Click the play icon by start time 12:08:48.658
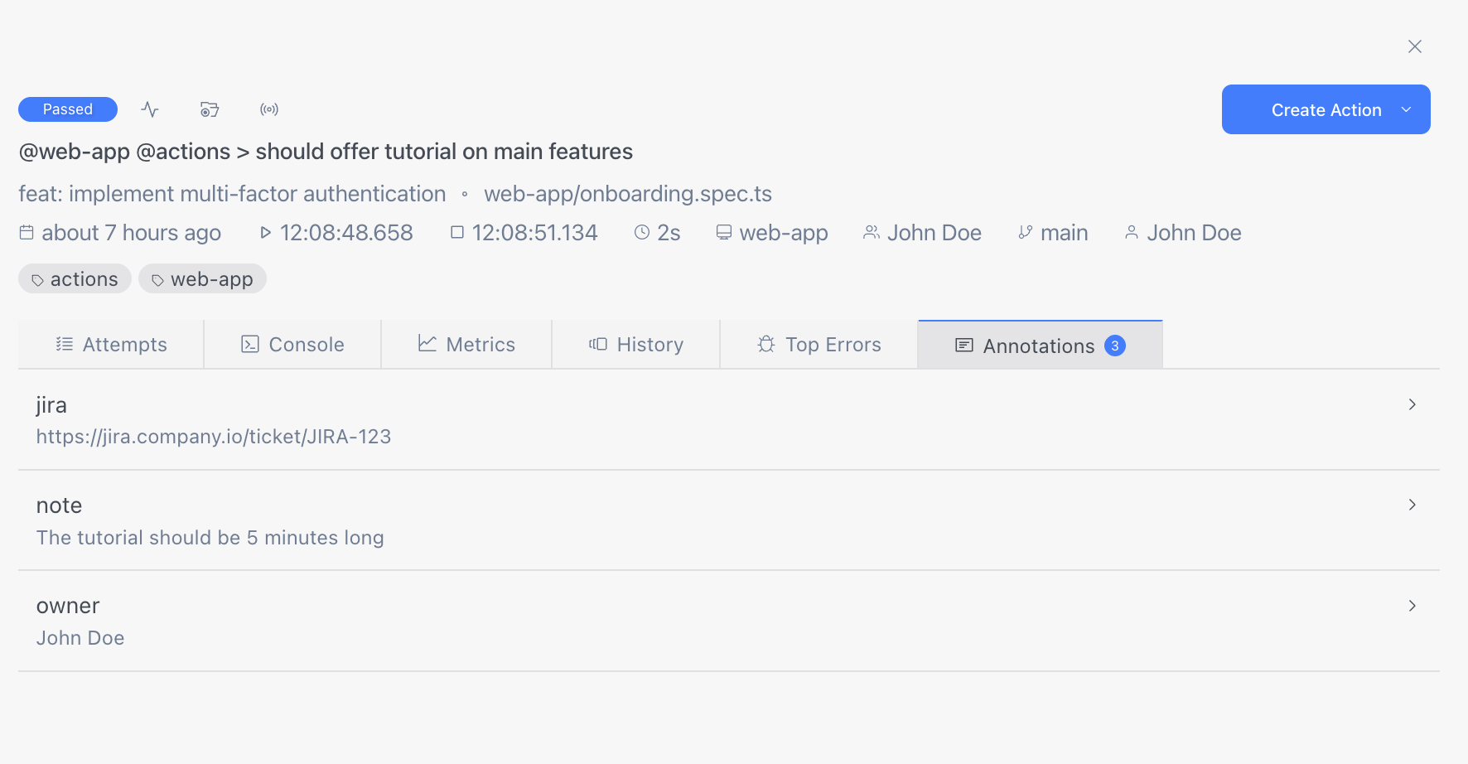The width and height of the screenshot is (1468, 764). [x=265, y=233]
